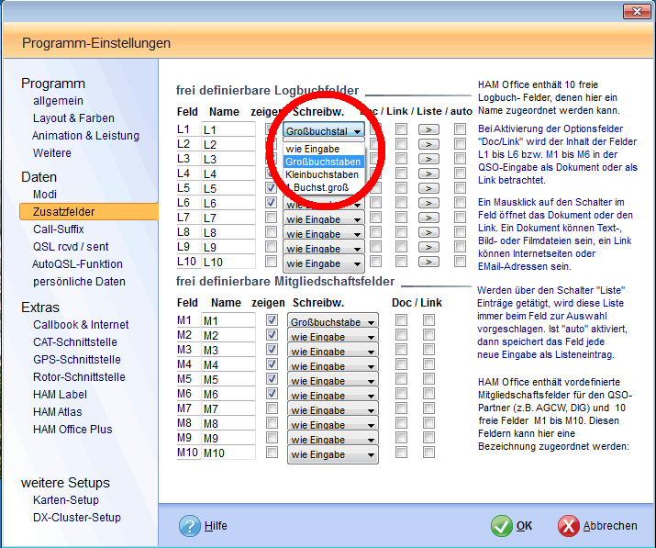Open the L10 Schreibw. dropdown
Screen dimensions: 656x548
pos(324,263)
